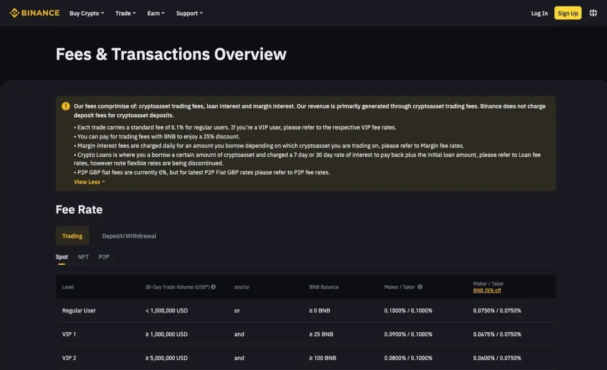Click the 'and' cell in VIP 2 row
607x370 pixels.
click(x=239, y=358)
